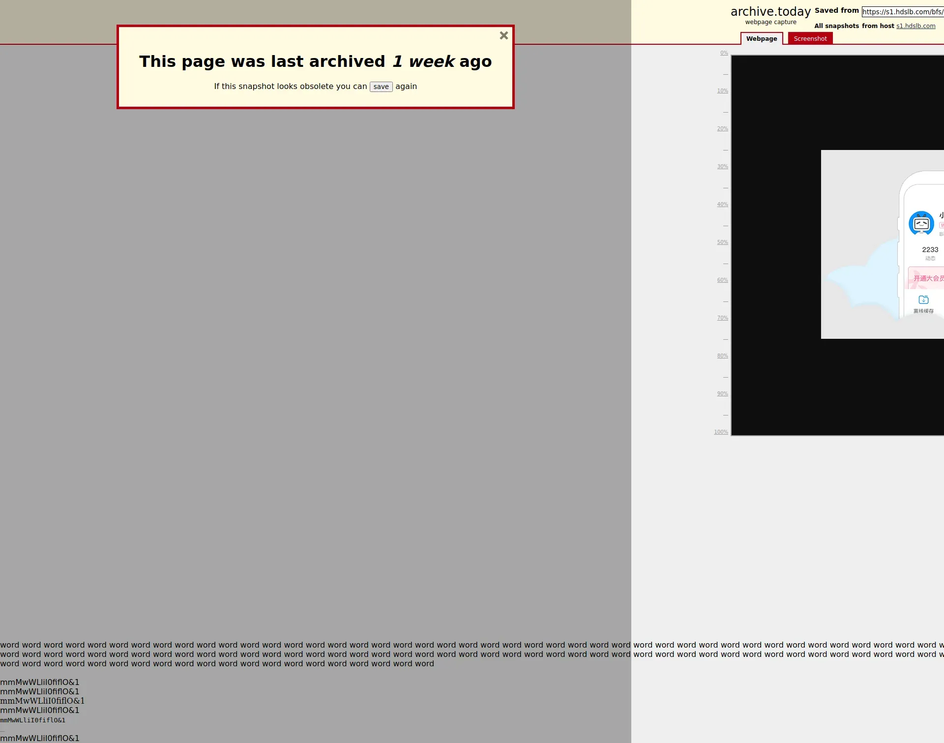944x743 pixels.
Task: Jump to the 0% page marker
Action: (724, 53)
